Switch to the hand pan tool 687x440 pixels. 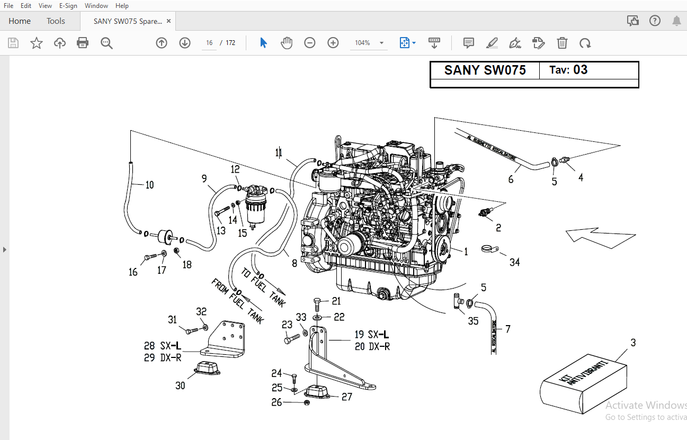pyautogui.click(x=287, y=43)
